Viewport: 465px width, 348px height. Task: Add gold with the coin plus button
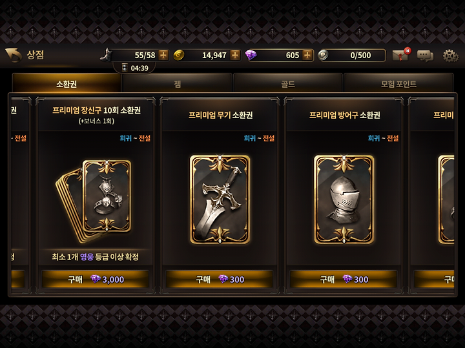coord(235,55)
